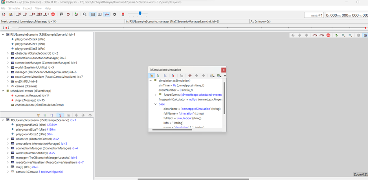
Task: Click the green Re-layout arrows icon
Action: coord(336,35)
